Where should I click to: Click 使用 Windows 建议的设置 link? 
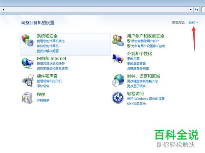(146, 99)
